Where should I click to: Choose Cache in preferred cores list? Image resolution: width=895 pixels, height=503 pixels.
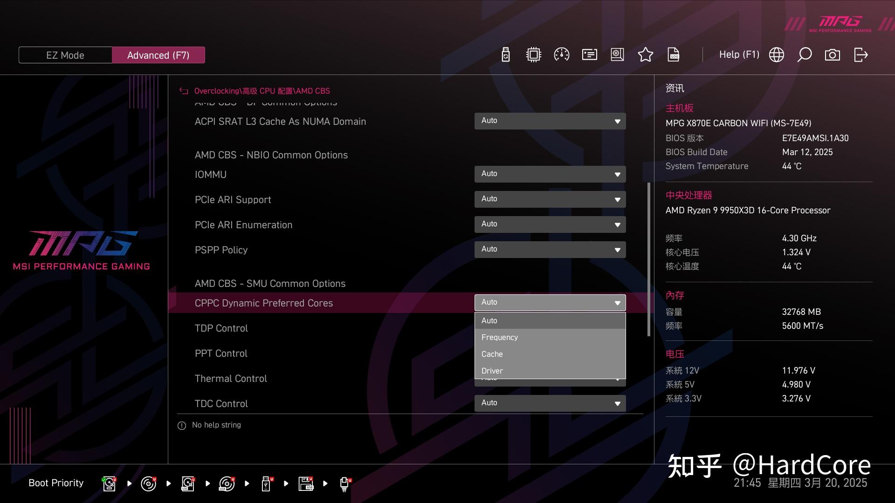click(550, 354)
